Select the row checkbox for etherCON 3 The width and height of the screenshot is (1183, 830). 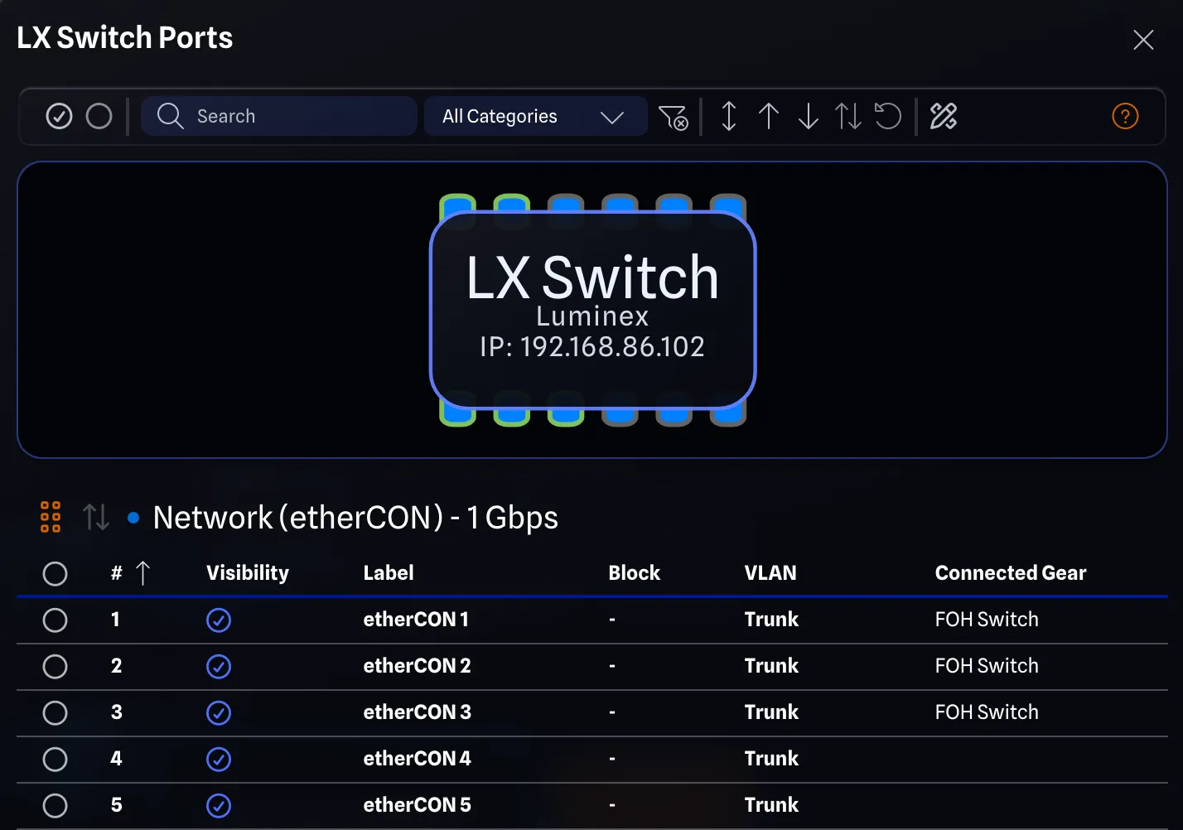coord(55,712)
